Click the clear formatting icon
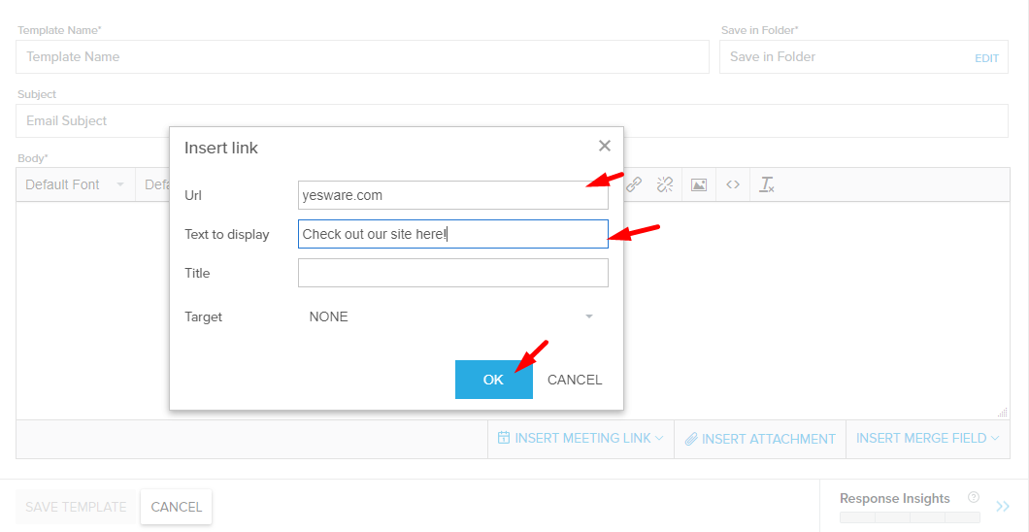The image size is (1029, 532). coord(767,184)
